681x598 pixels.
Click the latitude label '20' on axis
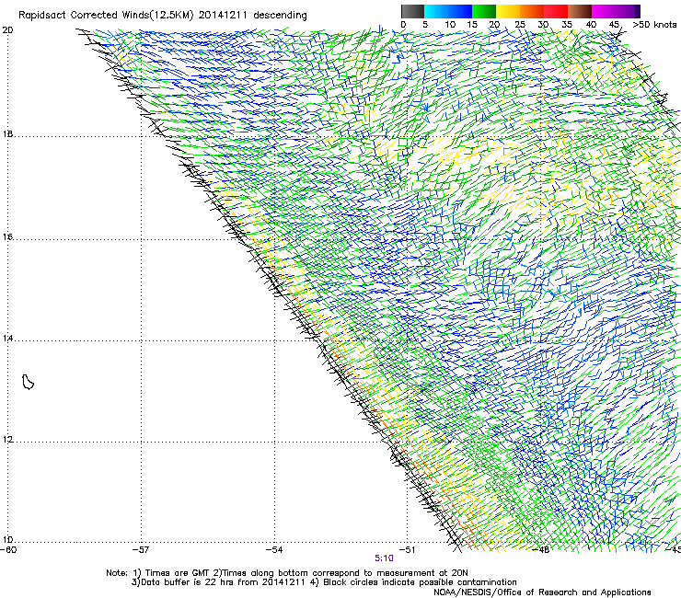(x=7, y=30)
